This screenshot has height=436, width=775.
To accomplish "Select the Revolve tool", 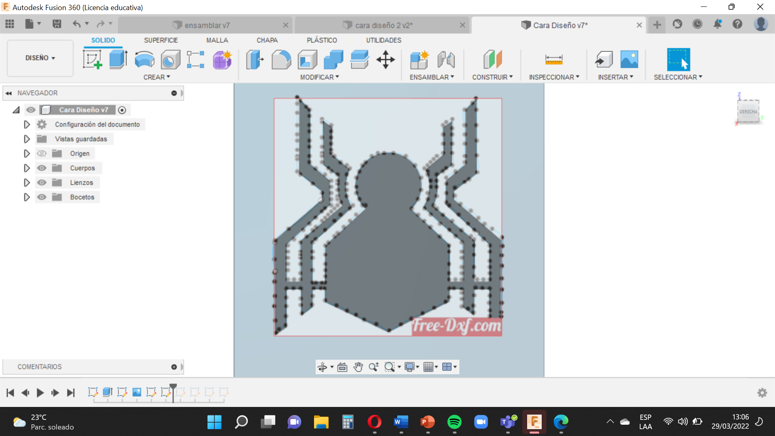I will [144, 60].
